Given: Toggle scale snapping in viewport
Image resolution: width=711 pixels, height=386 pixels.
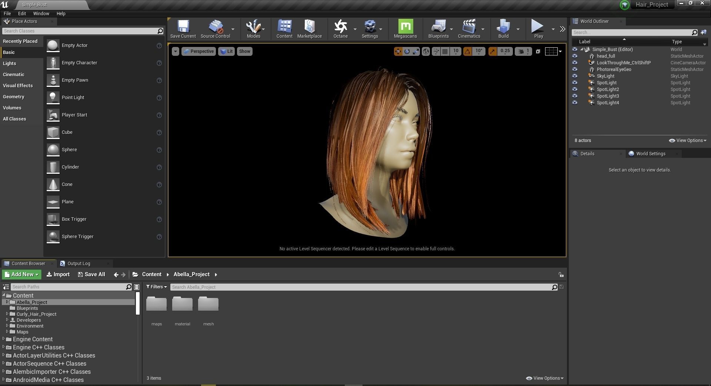Looking at the screenshot, I should 492,51.
